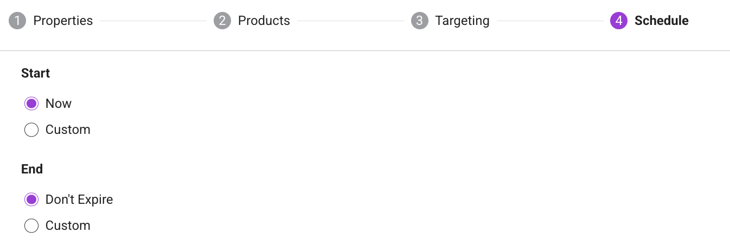Image resolution: width=730 pixels, height=245 pixels.
Task: Switch to the Targeting step label
Action: [463, 21]
